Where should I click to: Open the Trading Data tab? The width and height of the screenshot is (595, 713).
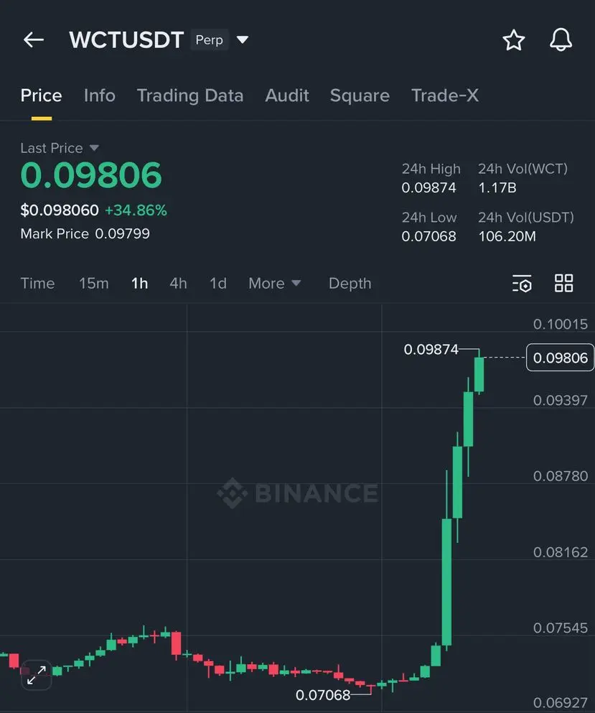coord(190,95)
